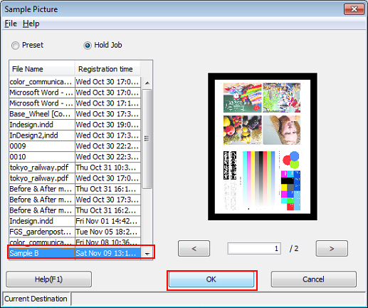Click the page number input field
Viewport: 368px width, 308px height.
254,248
